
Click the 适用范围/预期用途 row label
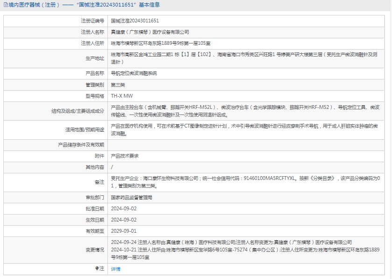pyautogui.click(x=85, y=129)
